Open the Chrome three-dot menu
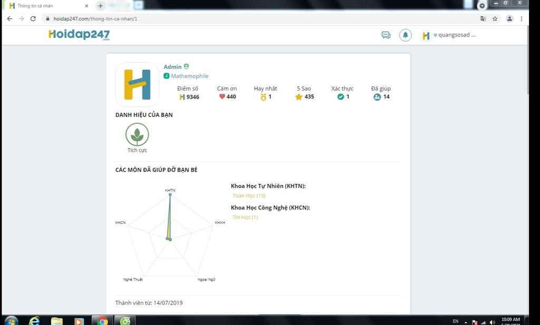The width and height of the screenshot is (540, 325). click(x=522, y=18)
